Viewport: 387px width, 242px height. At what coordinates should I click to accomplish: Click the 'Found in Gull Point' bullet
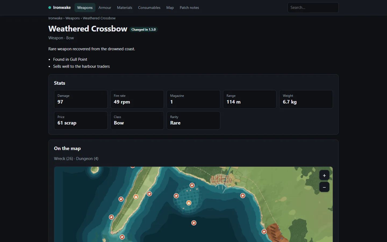[x=70, y=59]
